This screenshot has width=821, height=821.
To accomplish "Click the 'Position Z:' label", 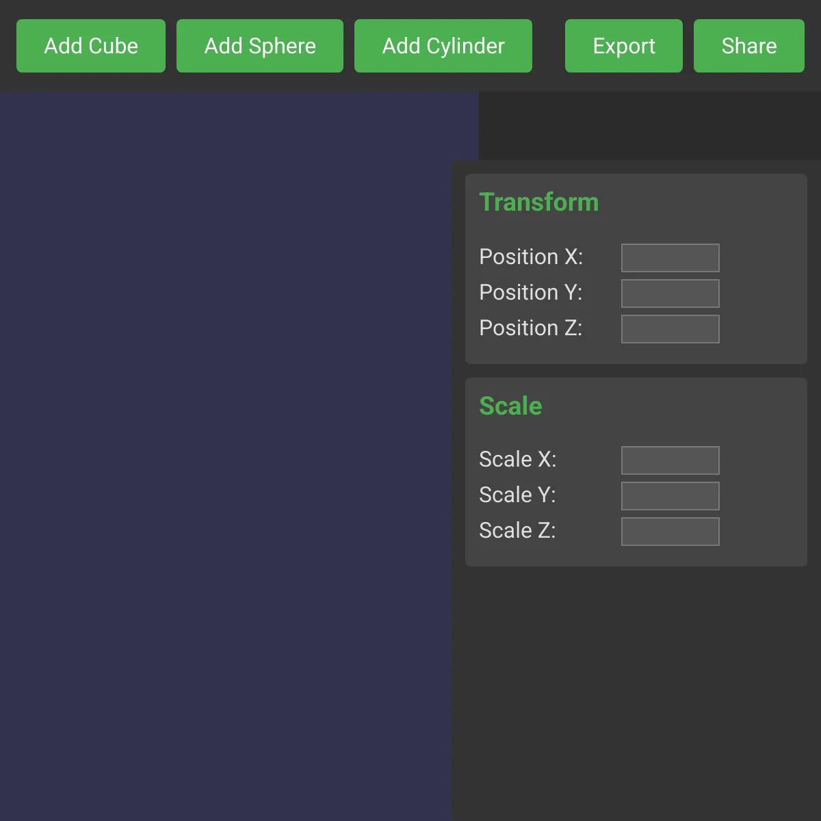I will tap(531, 328).
